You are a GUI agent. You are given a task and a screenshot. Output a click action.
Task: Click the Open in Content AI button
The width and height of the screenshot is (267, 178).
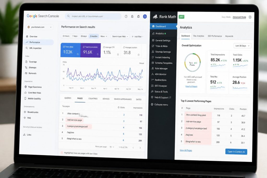pyautogui.click(x=236, y=152)
